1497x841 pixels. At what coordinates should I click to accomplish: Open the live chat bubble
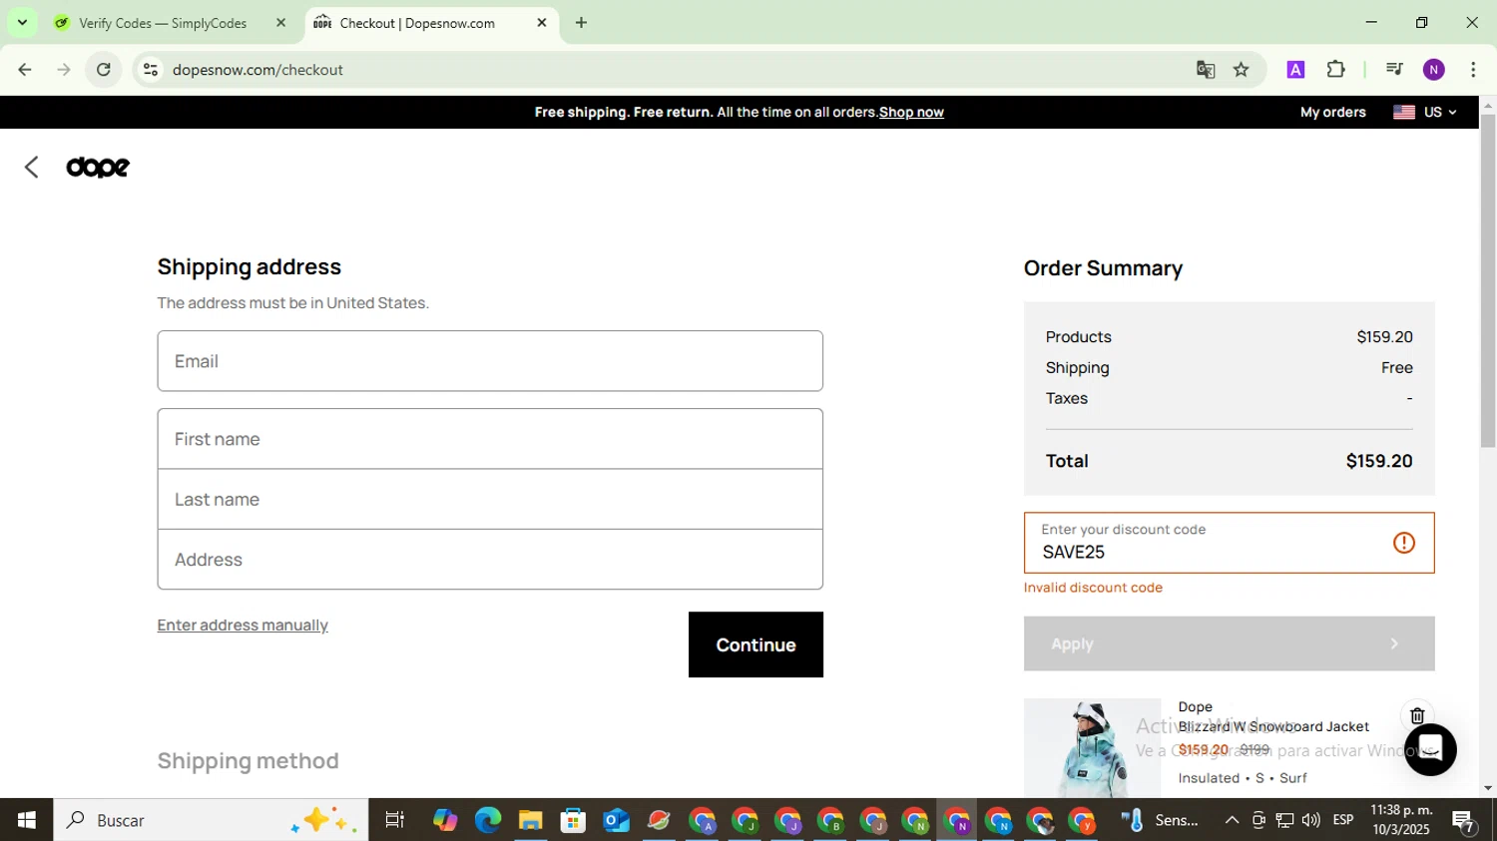coord(1430,749)
